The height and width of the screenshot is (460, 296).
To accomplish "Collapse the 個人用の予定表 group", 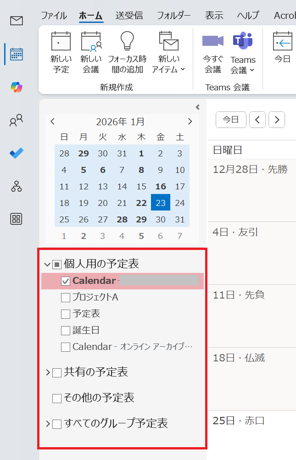I will pos(47,265).
